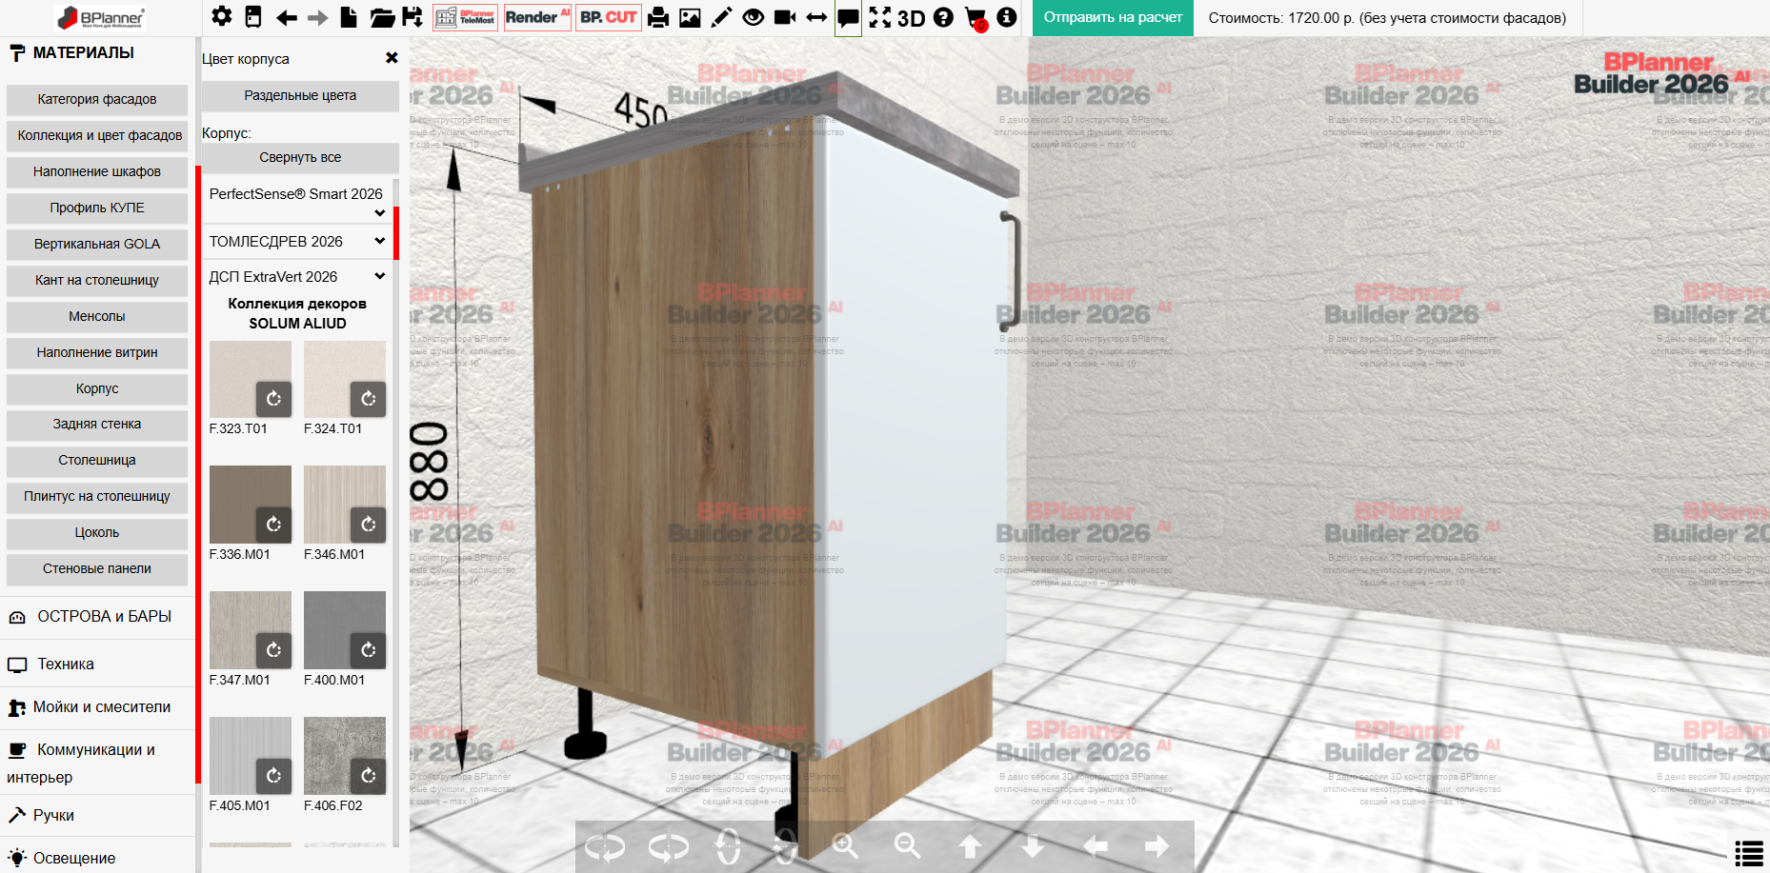
Task: Create a new project file
Action: [350, 17]
